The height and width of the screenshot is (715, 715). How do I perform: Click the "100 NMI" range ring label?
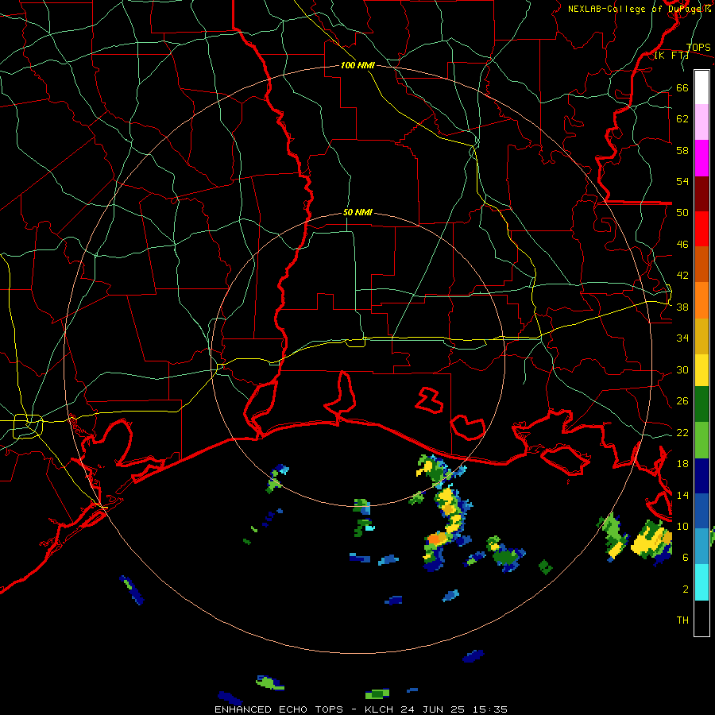pos(357,65)
